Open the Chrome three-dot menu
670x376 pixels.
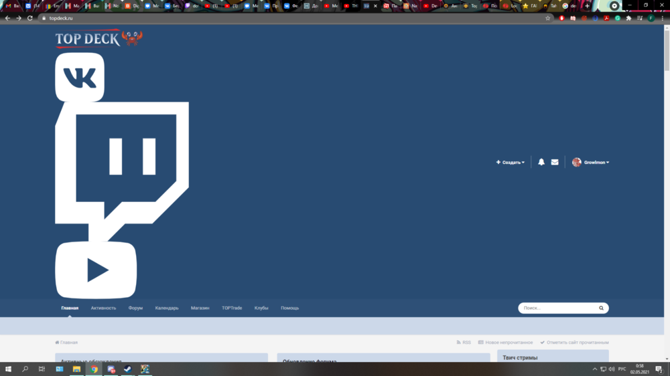click(x=663, y=18)
